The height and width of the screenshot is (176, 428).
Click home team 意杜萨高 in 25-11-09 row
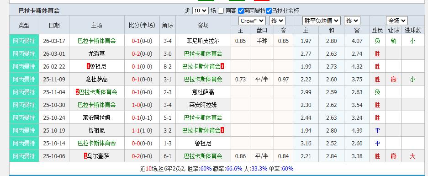tap(97, 79)
